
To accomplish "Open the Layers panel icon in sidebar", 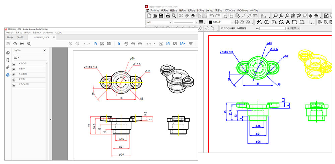I will (8, 74).
